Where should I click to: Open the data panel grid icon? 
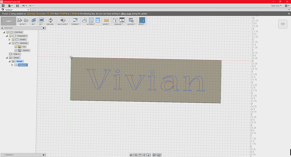3,6
